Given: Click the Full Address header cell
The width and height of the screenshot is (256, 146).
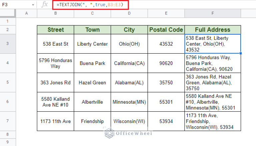Looking at the screenshot, I should [213, 30].
